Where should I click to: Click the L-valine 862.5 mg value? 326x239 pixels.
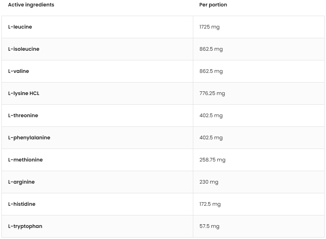coord(211,71)
